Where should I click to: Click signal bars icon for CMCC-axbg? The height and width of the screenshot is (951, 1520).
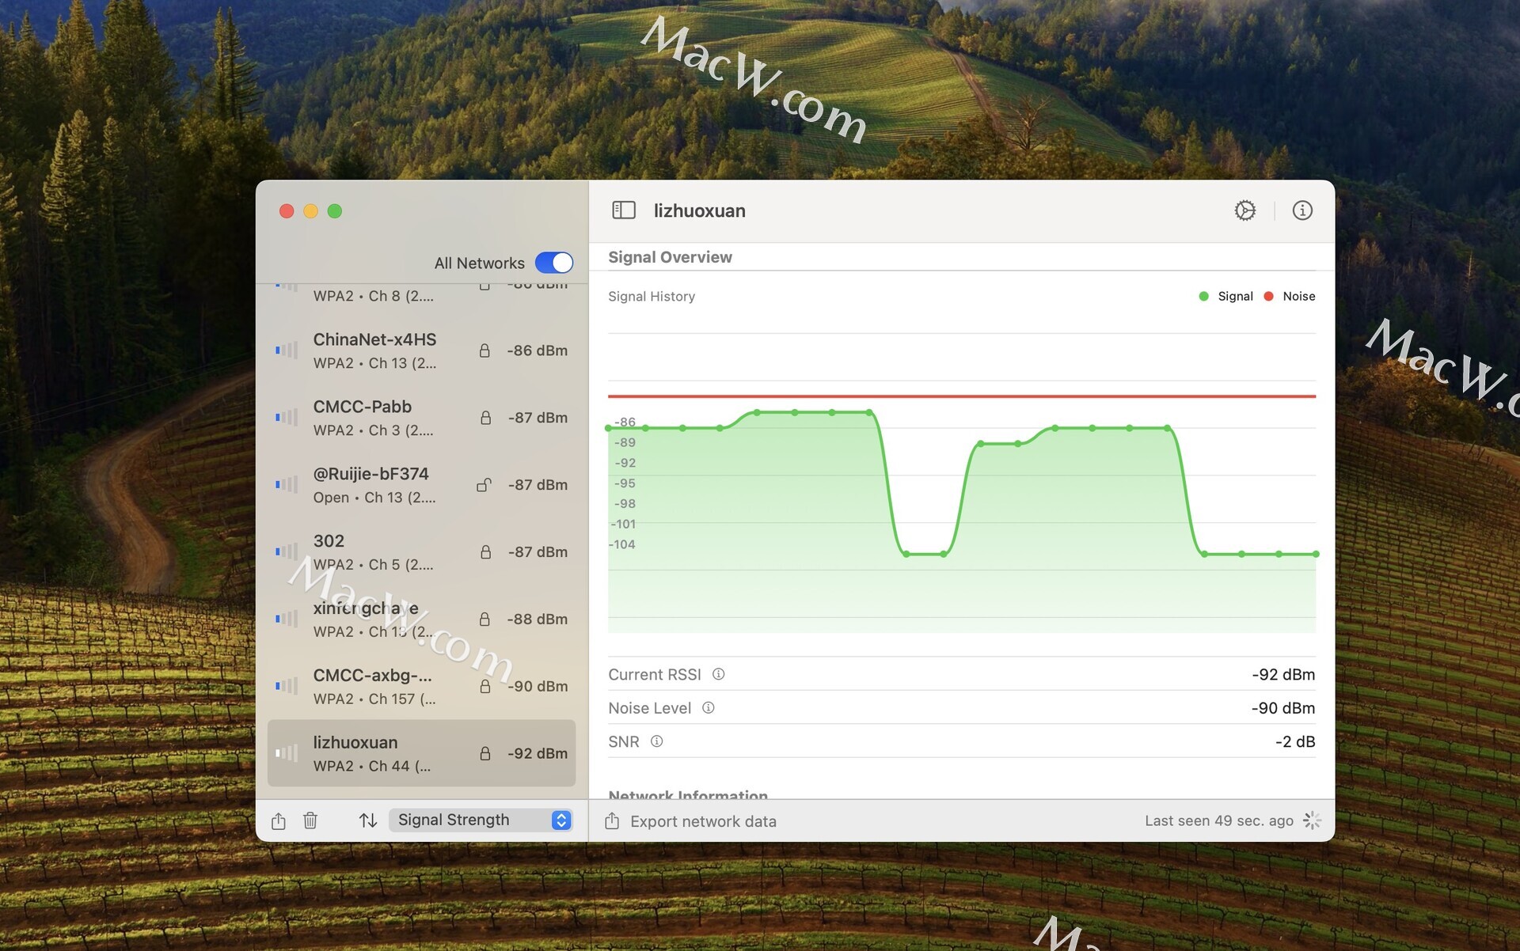tap(287, 685)
